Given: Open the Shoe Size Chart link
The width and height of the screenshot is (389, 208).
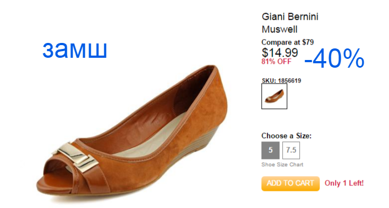Looking at the screenshot, I should (x=282, y=165).
